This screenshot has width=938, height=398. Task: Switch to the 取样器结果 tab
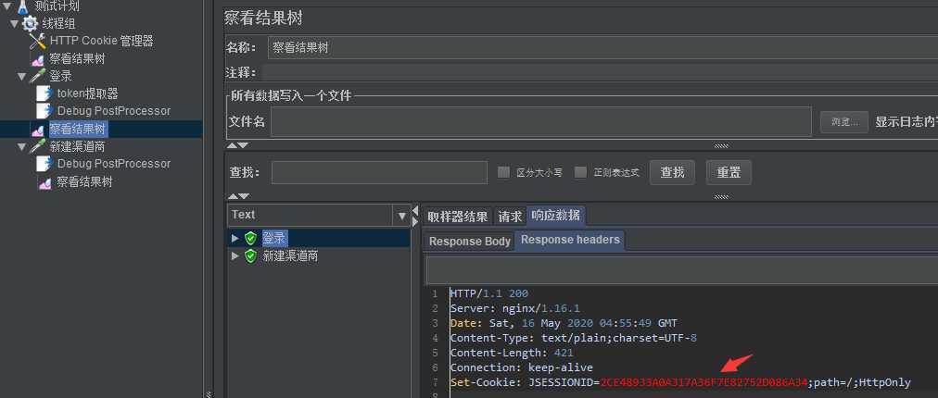(458, 217)
